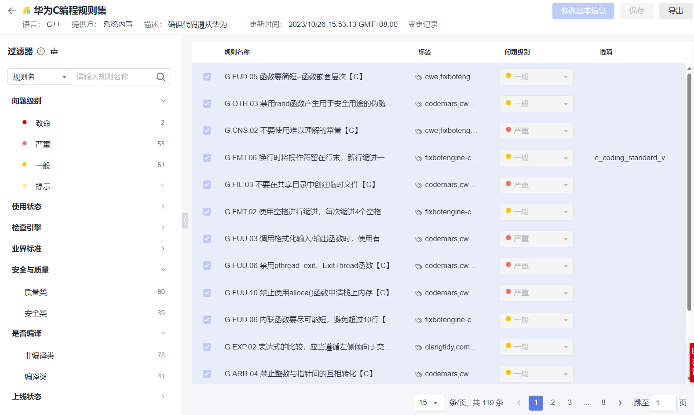The height and width of the screenshot is (415, 694).
Task: Click the tree structure icon beside 过滤器
Action: [x=54, y=51]
